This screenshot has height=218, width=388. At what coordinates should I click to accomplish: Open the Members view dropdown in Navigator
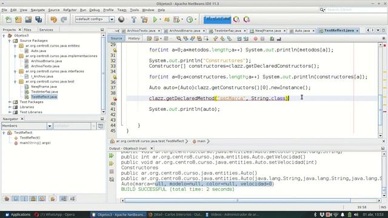50,126
